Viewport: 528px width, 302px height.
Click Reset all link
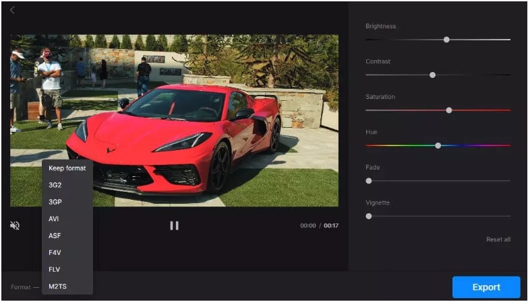click(x=498, y=239)
